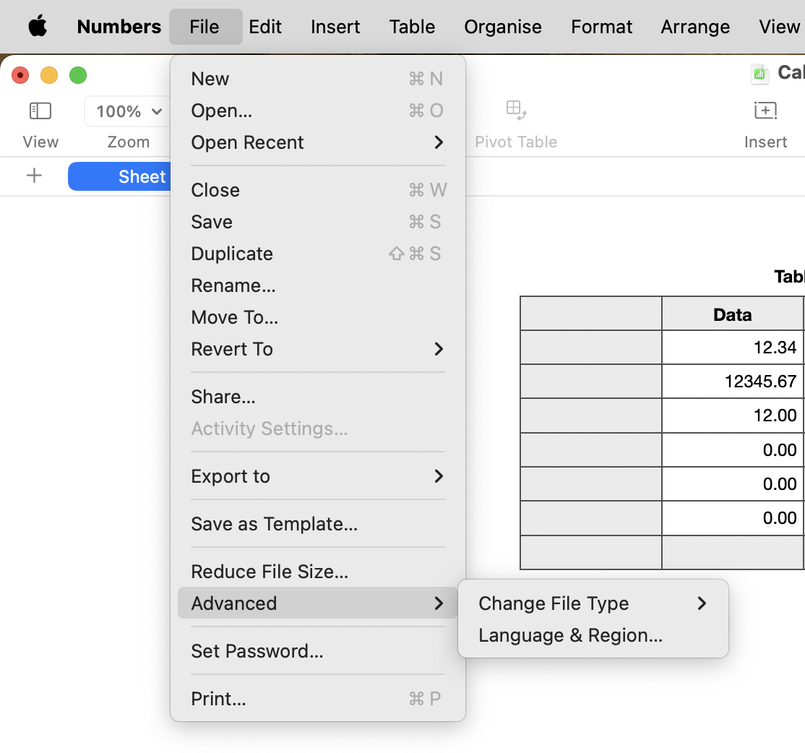Choose Language & Region from the submenu
Viewport: 805px width, 753px height.
[x=570, y=635]
